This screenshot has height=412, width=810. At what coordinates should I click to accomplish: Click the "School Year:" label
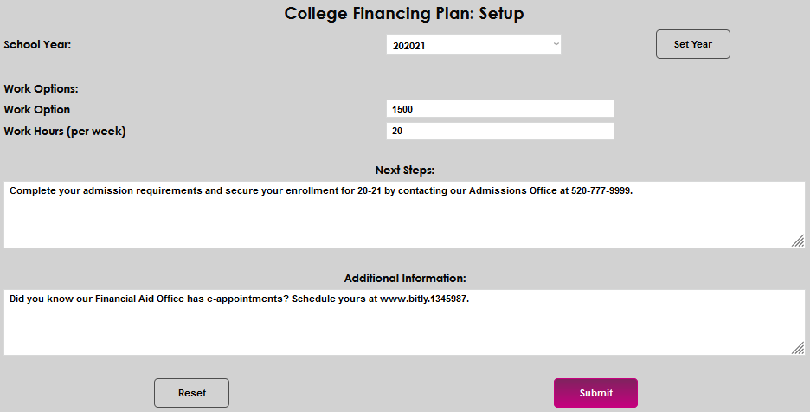(37, 44)
